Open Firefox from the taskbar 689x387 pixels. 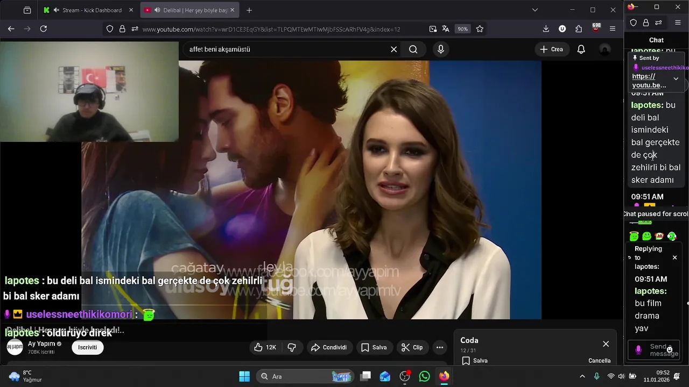point(444,376)
